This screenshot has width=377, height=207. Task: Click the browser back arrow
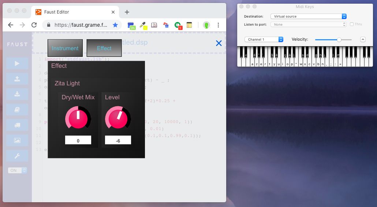[x=11, y=25]
